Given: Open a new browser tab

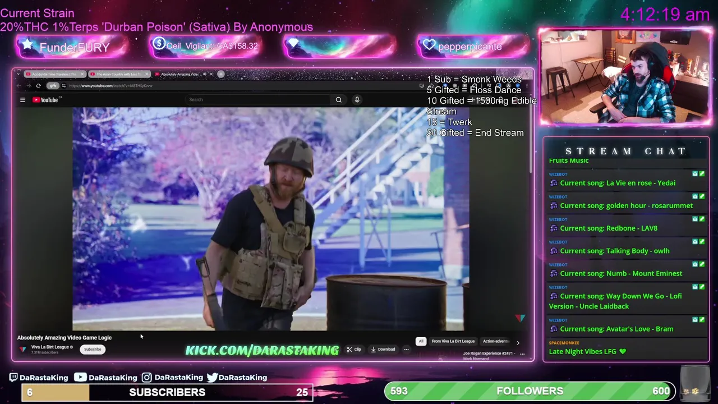Looking at the screenshot, I should click(221, 74).
